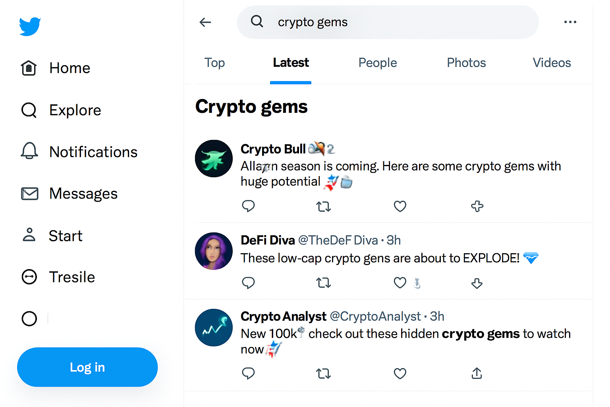Click the Log in button
This screenshot has width=610, height=407.
tap(87, 367)
